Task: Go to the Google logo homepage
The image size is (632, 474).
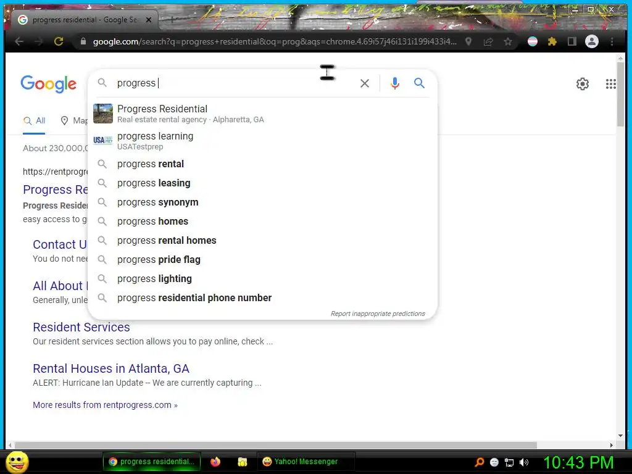Action: (x=48, y=84)
